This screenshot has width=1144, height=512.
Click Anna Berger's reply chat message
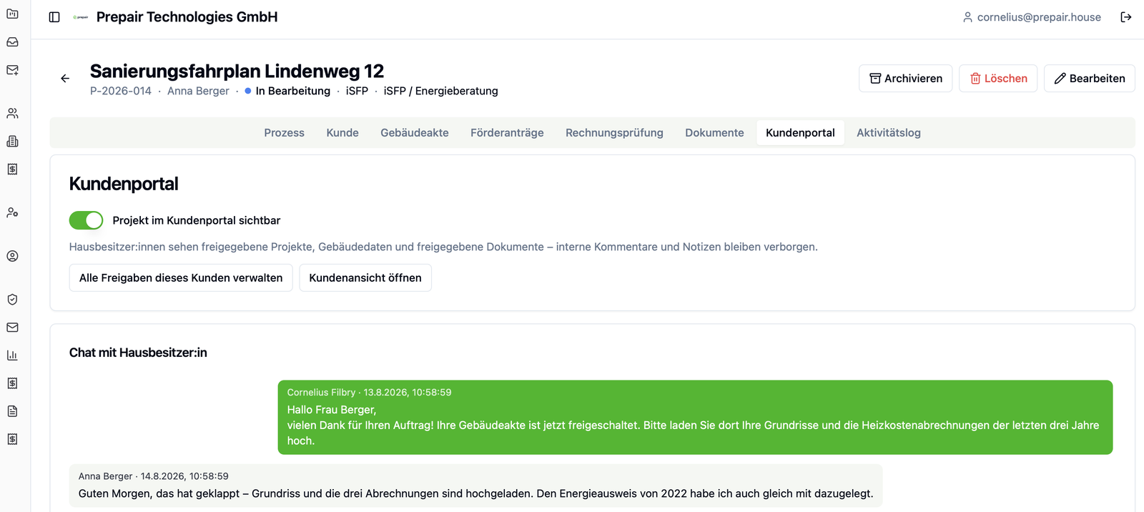pyautogui.click(x=475, y=486)
